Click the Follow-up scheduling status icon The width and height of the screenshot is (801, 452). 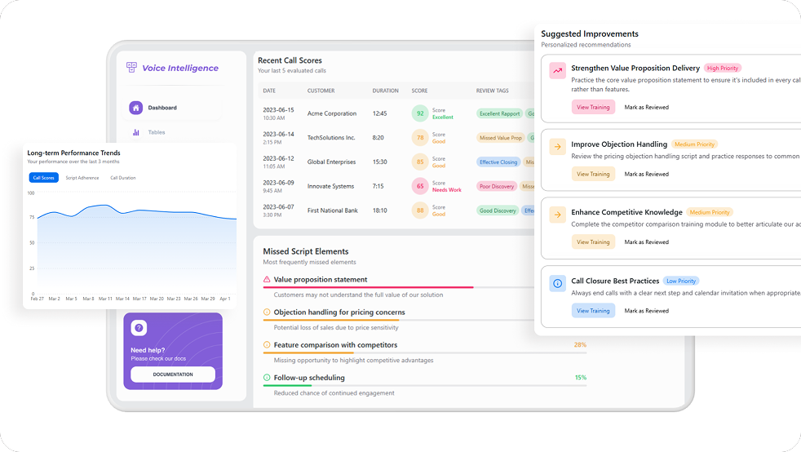coord(267,378)
